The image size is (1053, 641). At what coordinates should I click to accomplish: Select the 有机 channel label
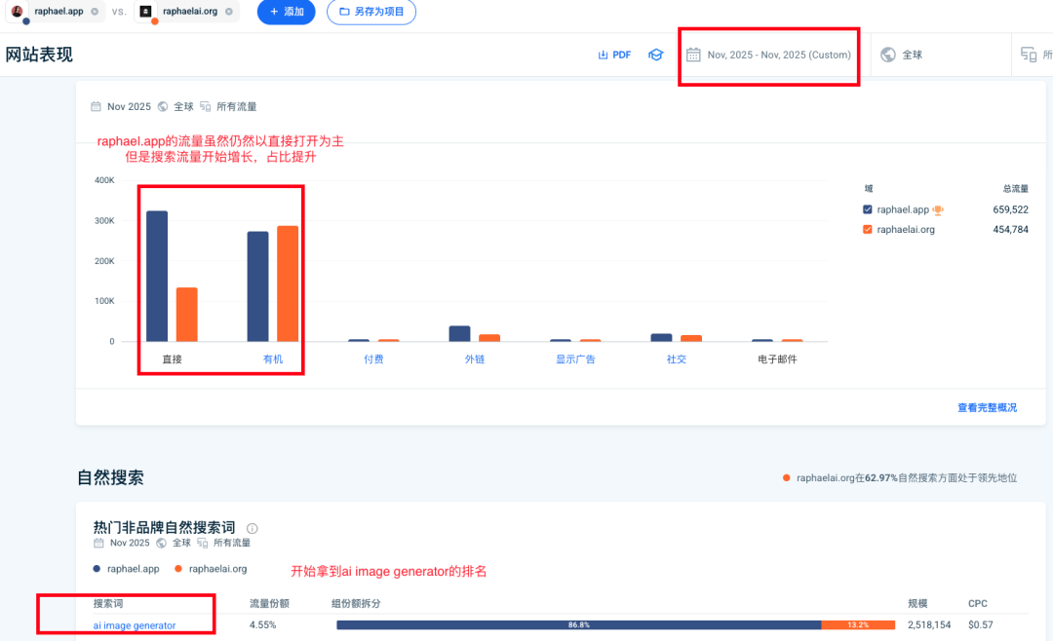pyautogui.click(x=273, y=359)
